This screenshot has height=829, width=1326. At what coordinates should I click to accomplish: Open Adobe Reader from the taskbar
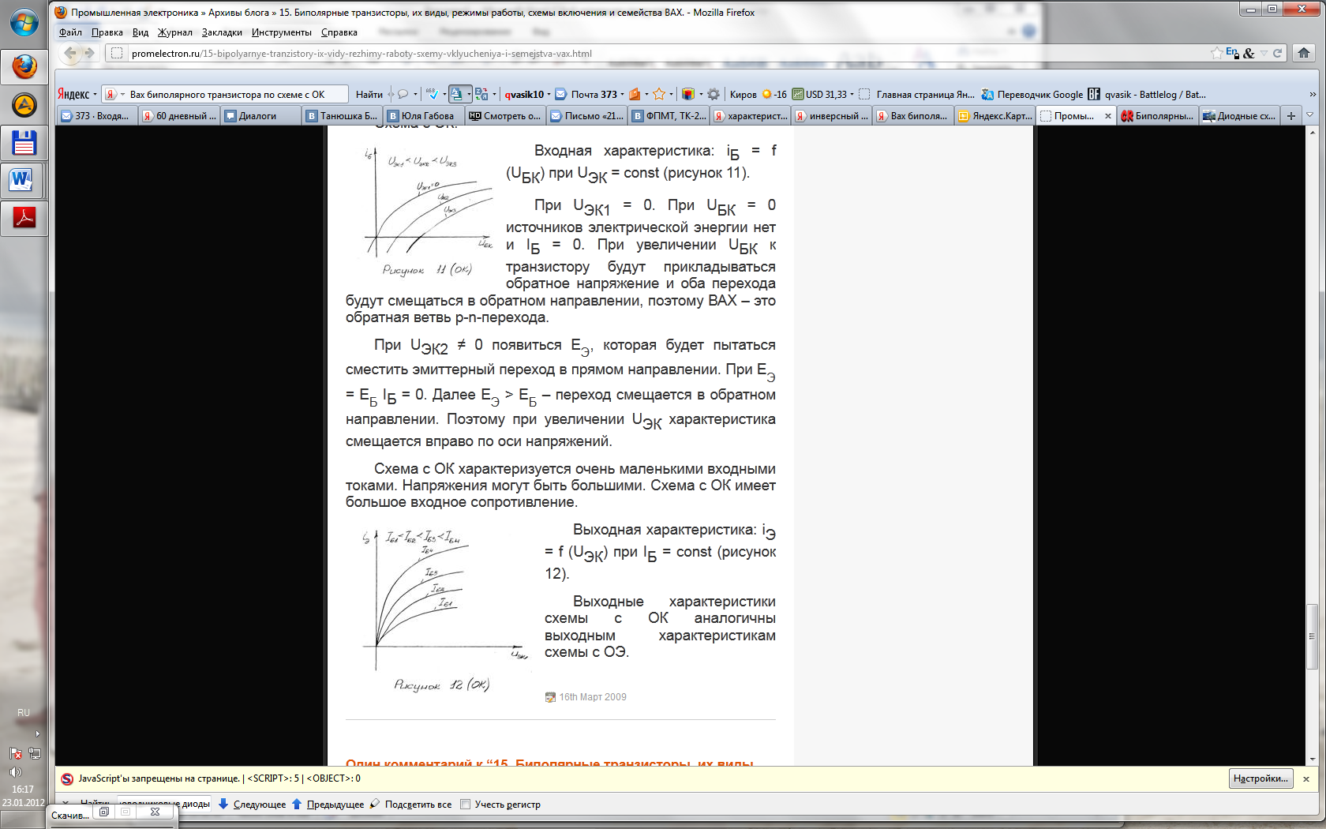pyautogui.click(x=24, y=219)
